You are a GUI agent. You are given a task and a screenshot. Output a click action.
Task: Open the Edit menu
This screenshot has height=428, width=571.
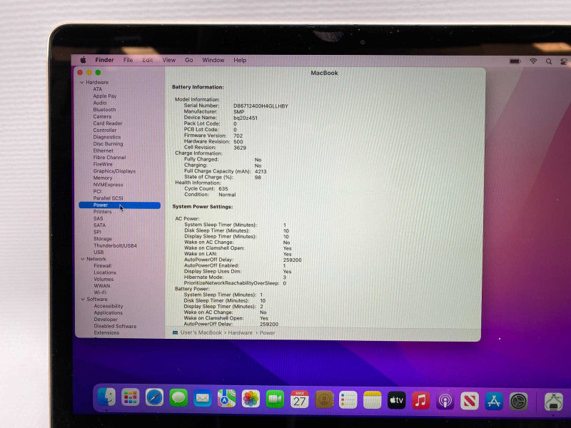(148, 60)
